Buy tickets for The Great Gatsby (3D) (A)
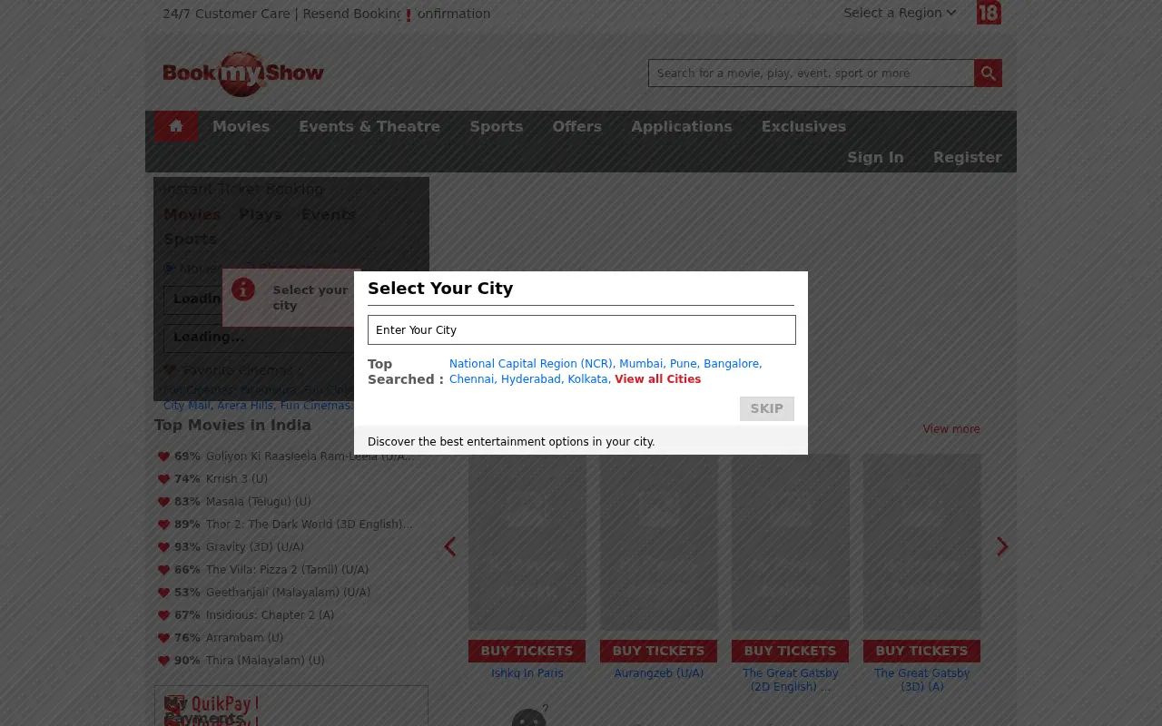 [x=921, y=651]
